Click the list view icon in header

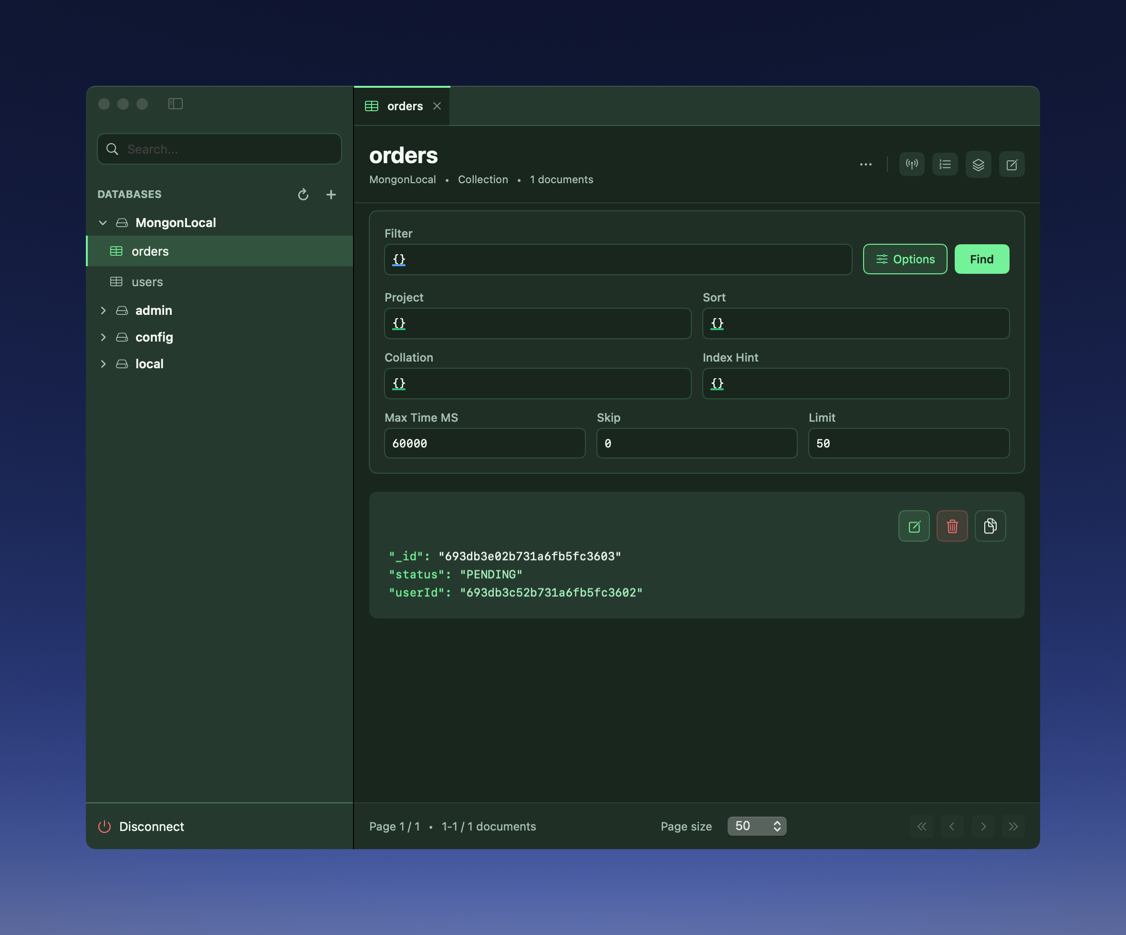pyautogui.click(x=945, y=165)
